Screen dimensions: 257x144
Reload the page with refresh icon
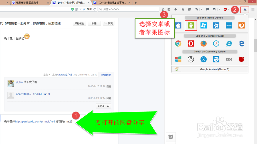95,9
